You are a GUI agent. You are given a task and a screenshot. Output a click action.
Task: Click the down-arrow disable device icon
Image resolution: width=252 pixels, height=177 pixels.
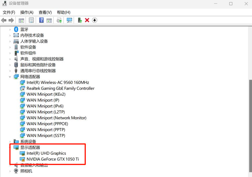95,20
